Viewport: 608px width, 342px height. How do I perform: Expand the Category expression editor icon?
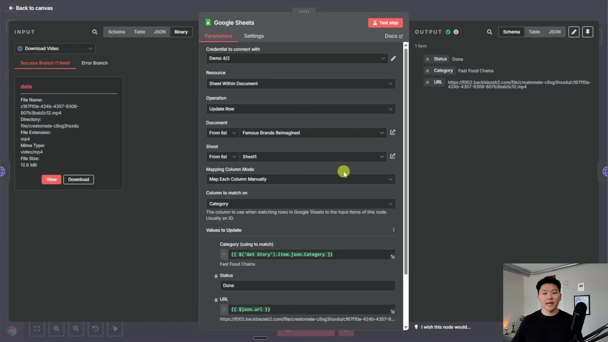(x=393, y=257)
